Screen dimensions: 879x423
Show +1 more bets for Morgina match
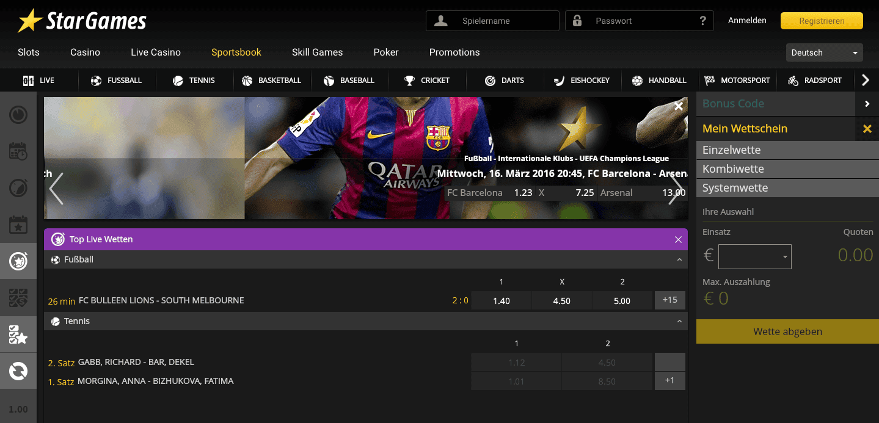[x=669, y=381]
